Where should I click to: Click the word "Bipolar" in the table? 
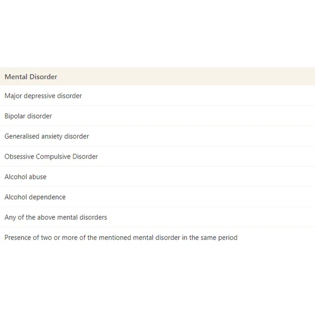15,116
